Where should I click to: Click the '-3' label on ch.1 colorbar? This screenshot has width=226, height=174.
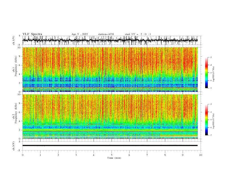(x=211, y=57)
